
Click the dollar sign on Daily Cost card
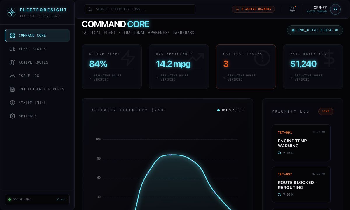point(329,58)
